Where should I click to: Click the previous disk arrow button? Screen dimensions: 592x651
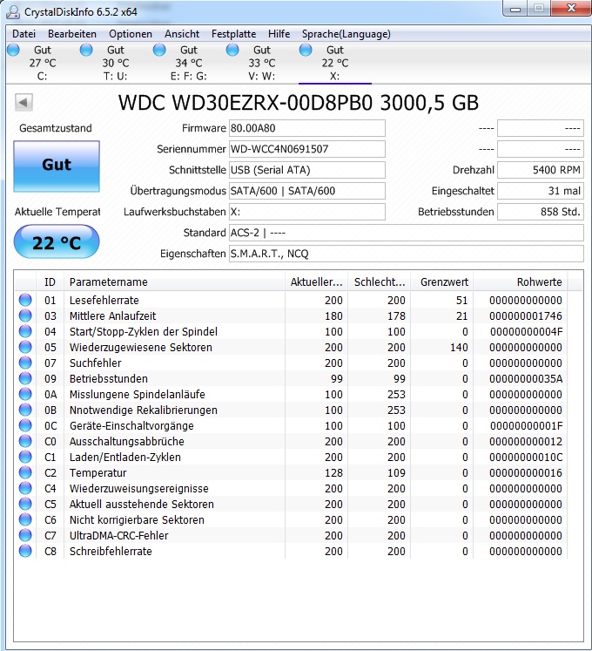(x=24, y=102)
